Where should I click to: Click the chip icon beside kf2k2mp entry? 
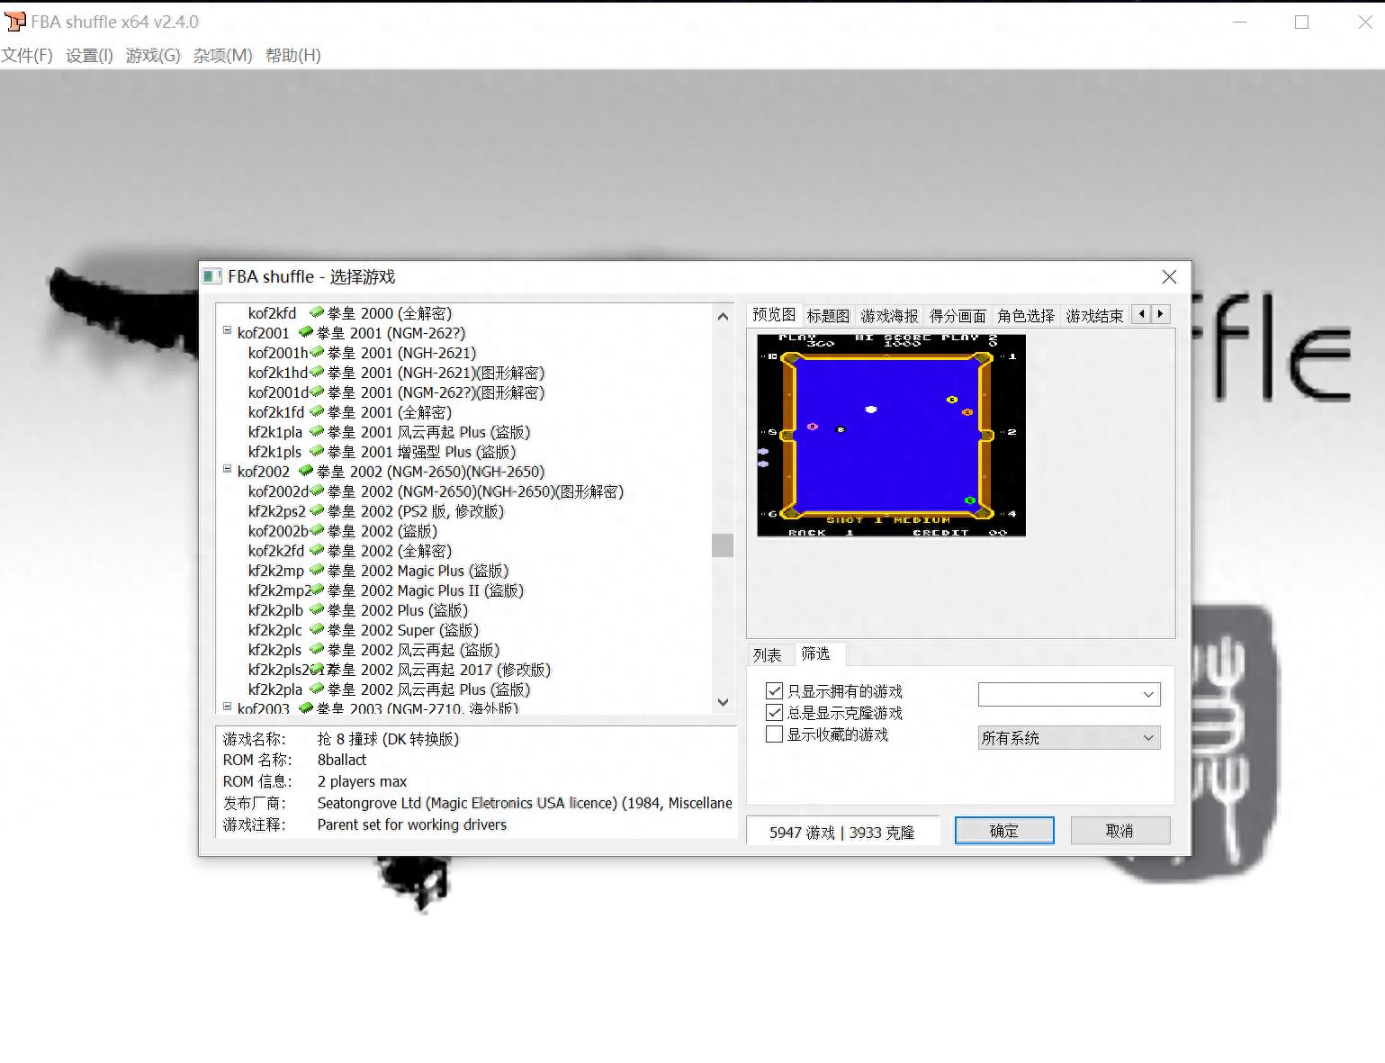317,570
